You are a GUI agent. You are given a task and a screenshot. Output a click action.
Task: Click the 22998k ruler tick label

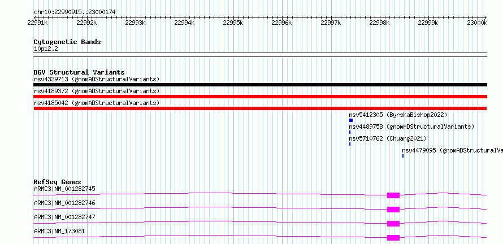380,23
